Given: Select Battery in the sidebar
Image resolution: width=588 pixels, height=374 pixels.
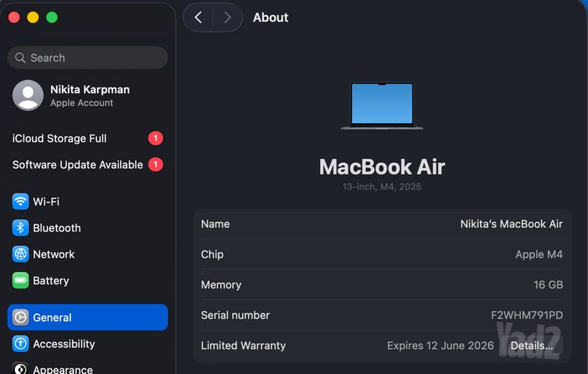Looking at the screenshot, I should pyautogui.click(x=87, y=280).
